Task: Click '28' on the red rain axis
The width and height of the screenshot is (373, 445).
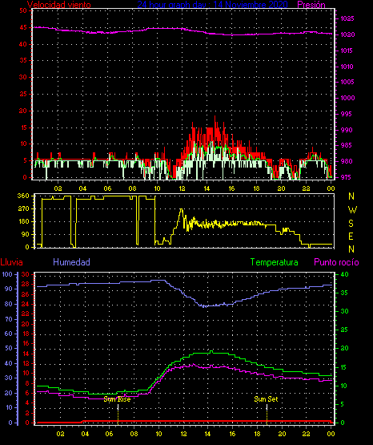Action: [26, 285]
